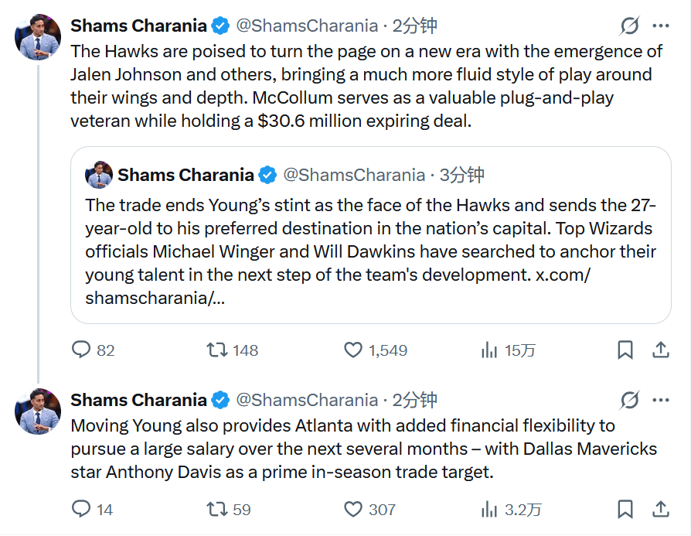Click Shams Charania name on second tweet
This screenshot has height=536, width=691.
(138, 400)
